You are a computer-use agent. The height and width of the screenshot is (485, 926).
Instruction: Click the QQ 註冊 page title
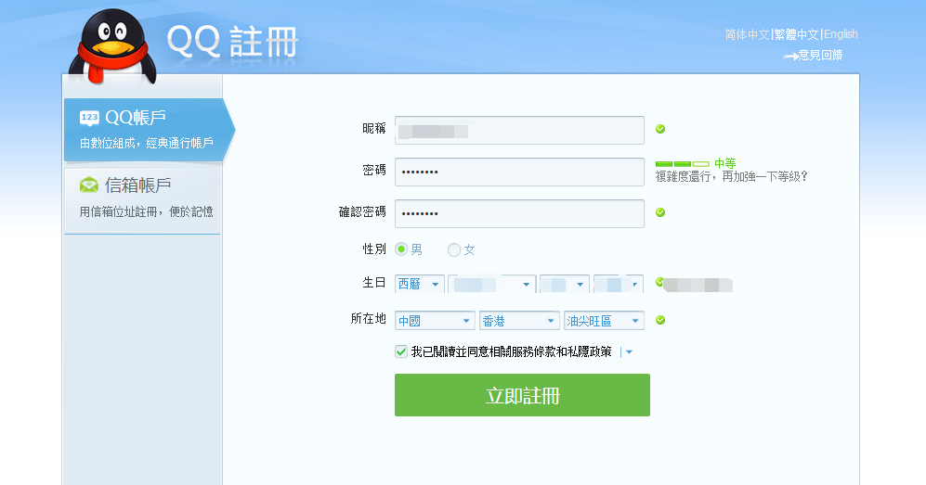(232, 41)
